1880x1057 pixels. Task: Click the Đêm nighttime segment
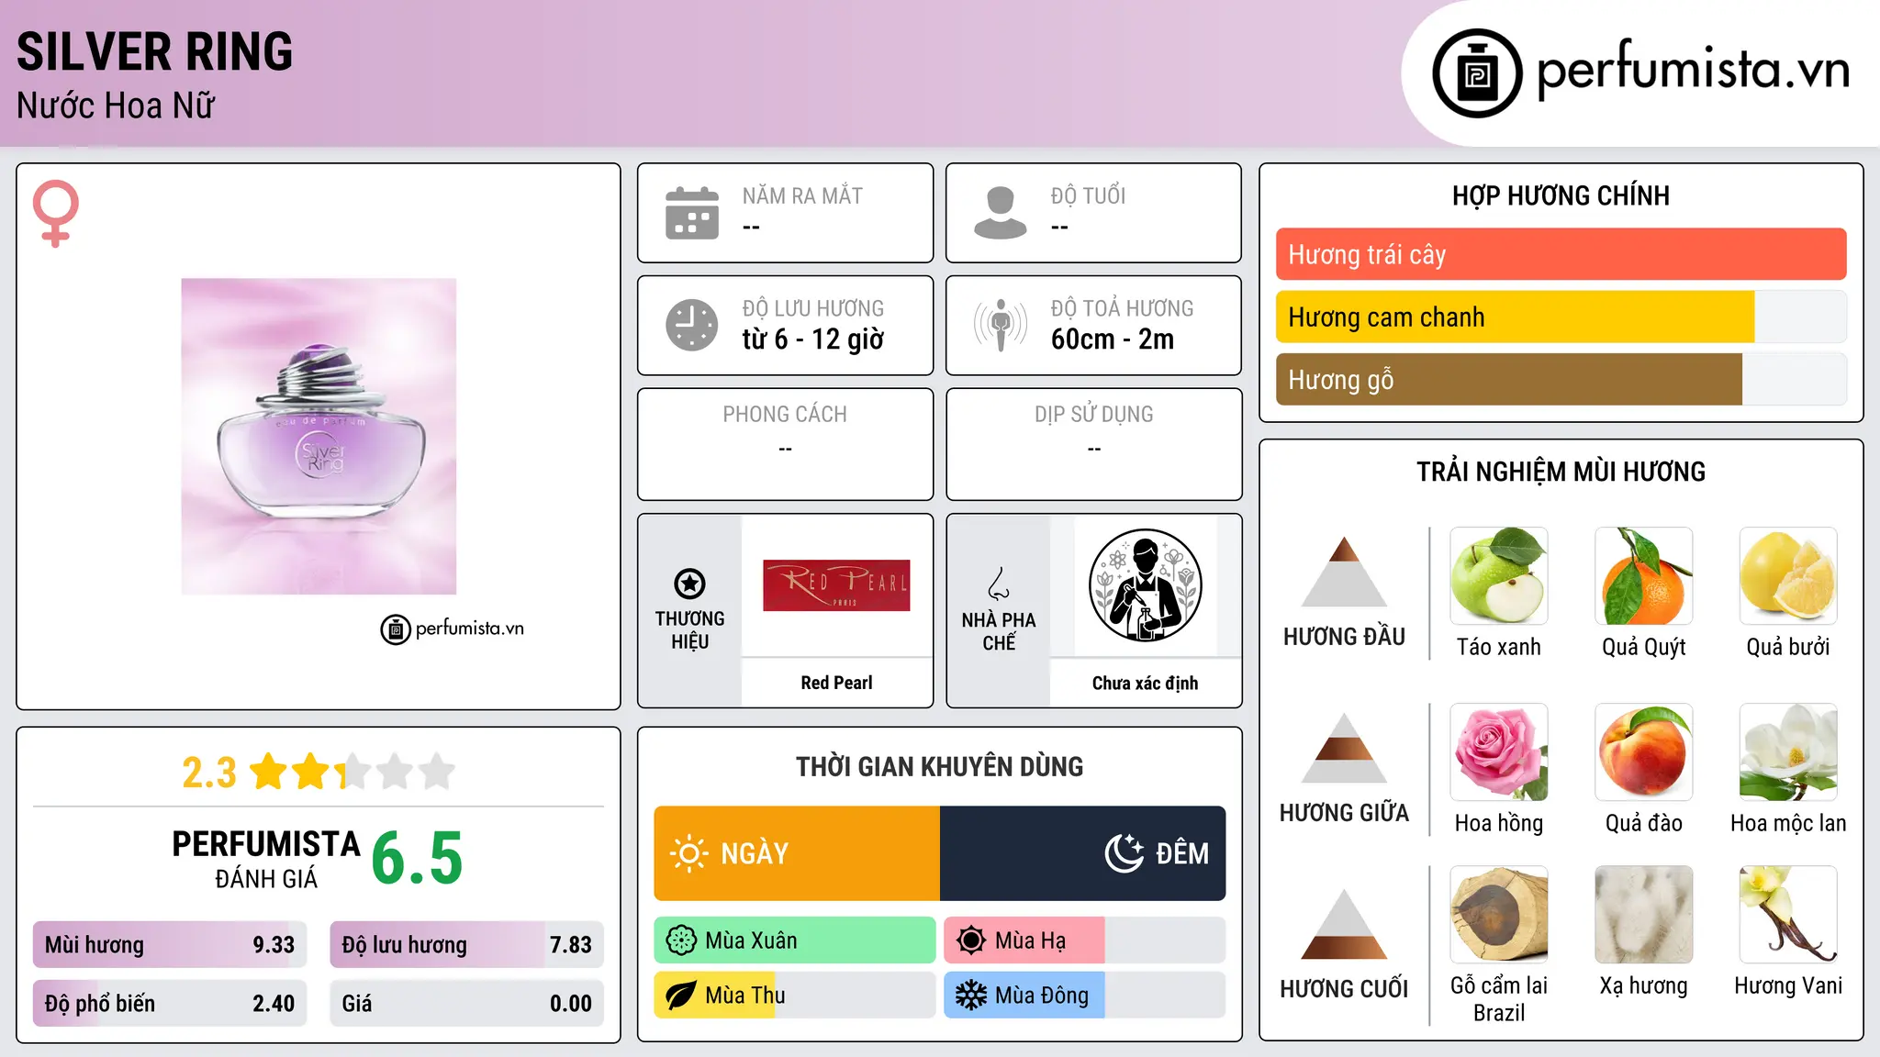[x=1083, y=853]
